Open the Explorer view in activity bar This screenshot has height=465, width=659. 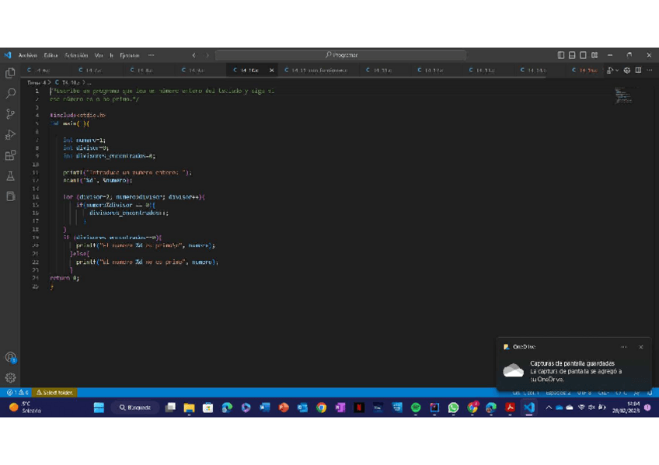click(11, 73)
